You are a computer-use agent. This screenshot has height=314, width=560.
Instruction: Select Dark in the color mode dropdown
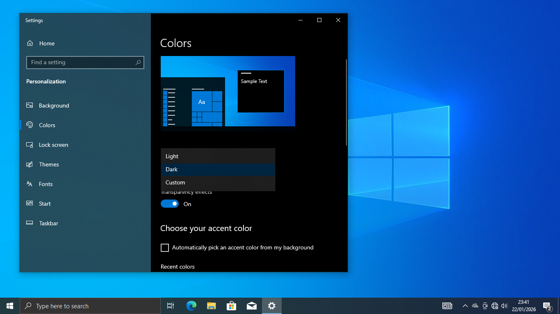tap(218, 169)
